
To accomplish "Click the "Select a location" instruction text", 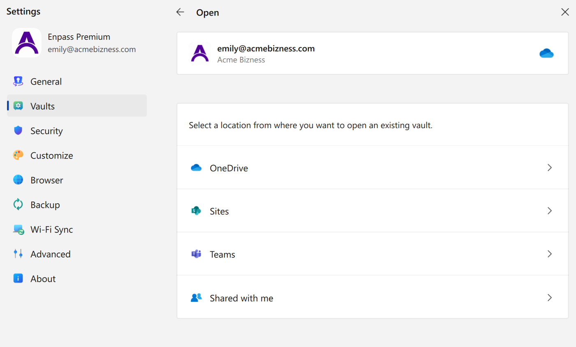I will pos(310,125).
